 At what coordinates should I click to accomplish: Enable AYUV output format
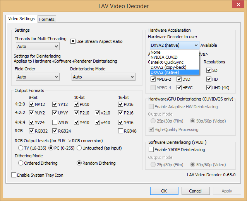(55, 123)
